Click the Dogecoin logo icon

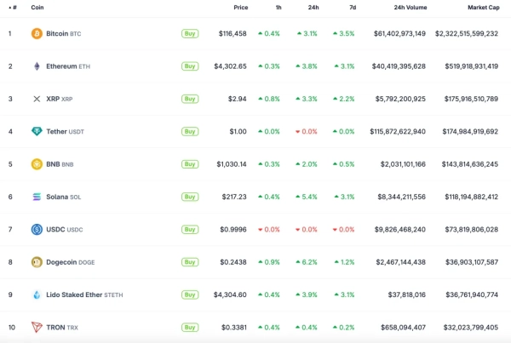point(37,262)
